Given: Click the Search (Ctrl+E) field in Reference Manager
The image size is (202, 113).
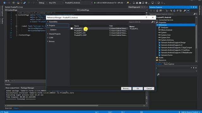Looking at the screenshot, I should pos(140,22).
